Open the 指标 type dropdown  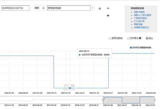pos(40,8)
